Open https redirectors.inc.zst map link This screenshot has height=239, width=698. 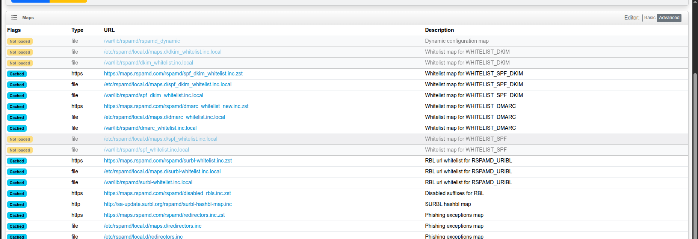pyautogui.click(x=164, y=215)
